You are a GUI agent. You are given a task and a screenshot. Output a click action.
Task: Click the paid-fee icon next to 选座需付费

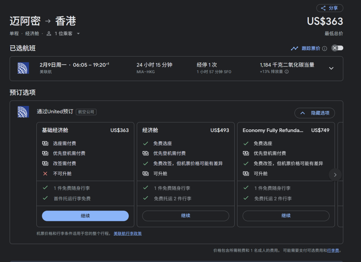[45, 143]
